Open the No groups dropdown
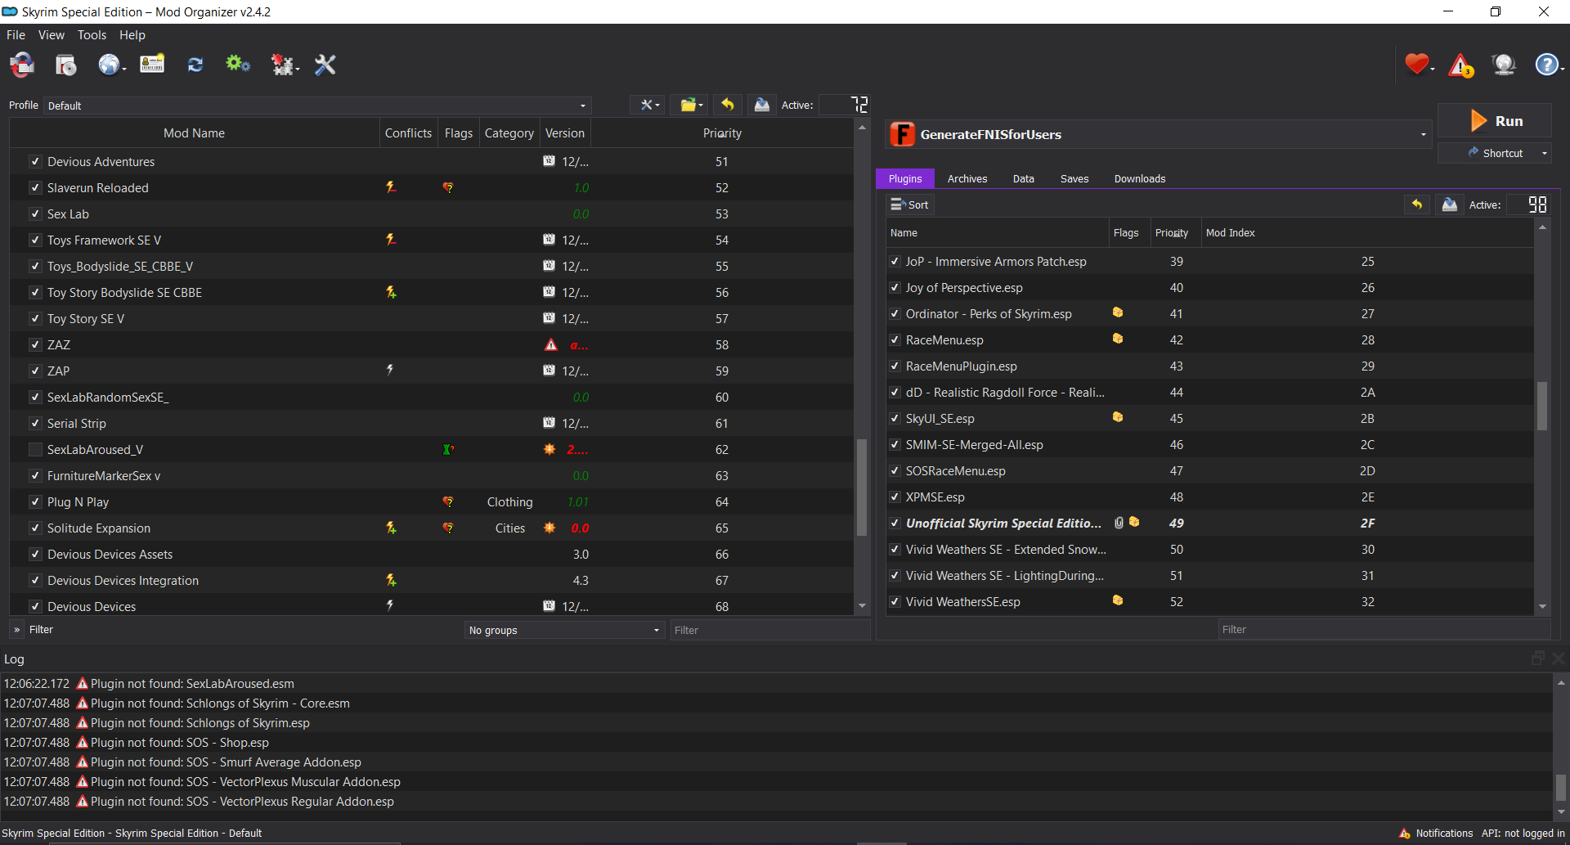Image resolution: width=1570 pixels, height=845 pixels. click(564, 630)
